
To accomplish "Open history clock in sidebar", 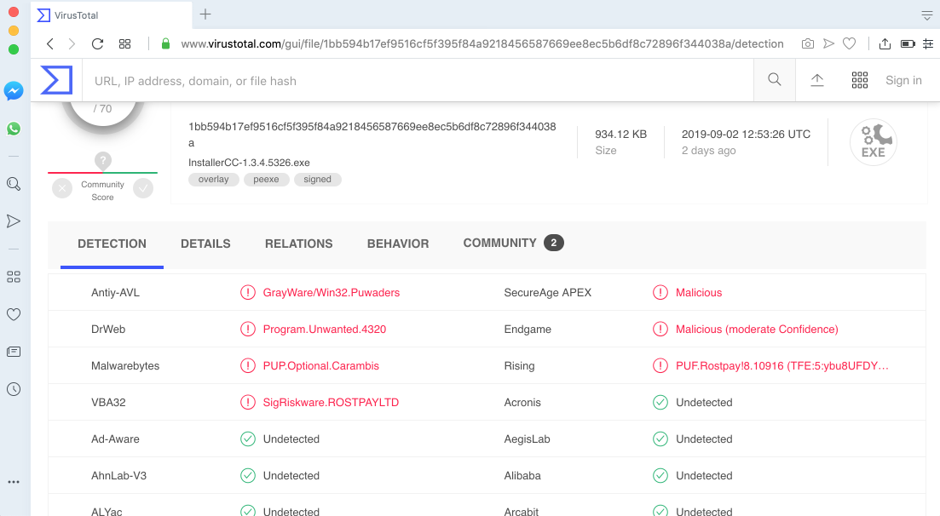I will (14, 389).
